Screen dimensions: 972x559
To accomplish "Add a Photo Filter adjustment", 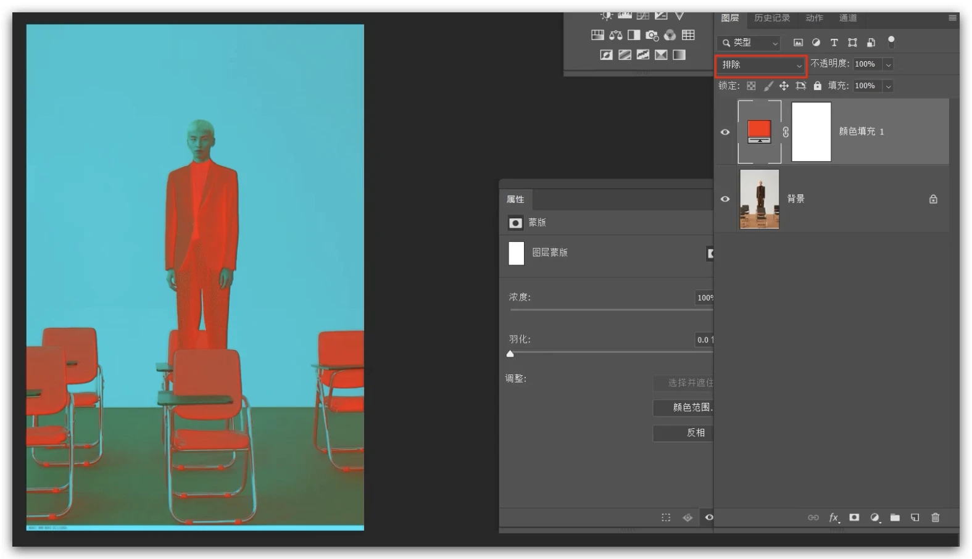I will [x=652, y=35].
